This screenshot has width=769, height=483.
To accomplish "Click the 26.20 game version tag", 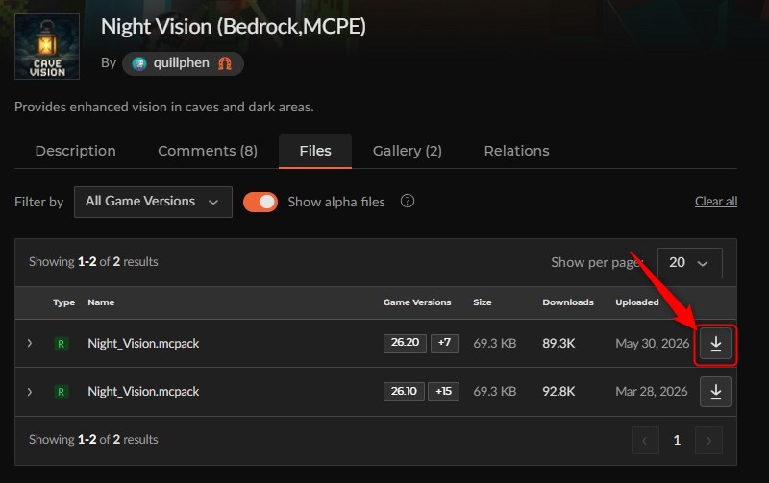I will [405, 343].
